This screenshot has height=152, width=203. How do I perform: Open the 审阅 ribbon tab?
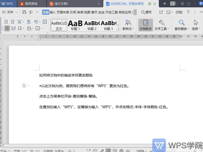coord(80,12)
